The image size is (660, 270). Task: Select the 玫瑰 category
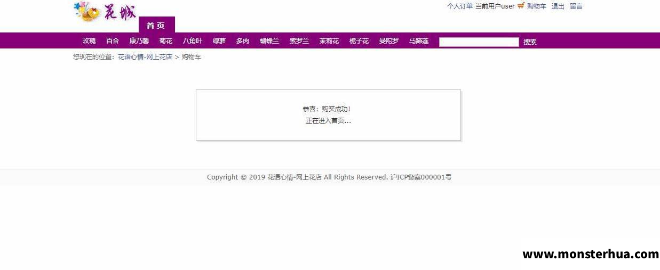click(89, 41)
